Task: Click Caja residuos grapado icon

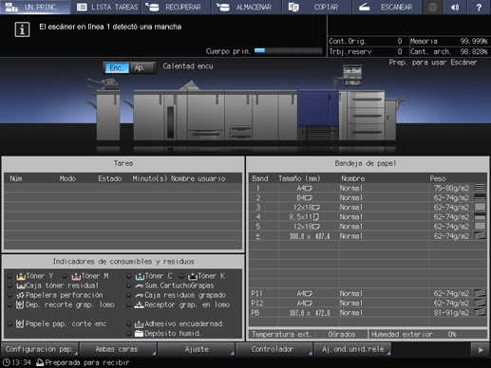Action: (x=140, y=296)
